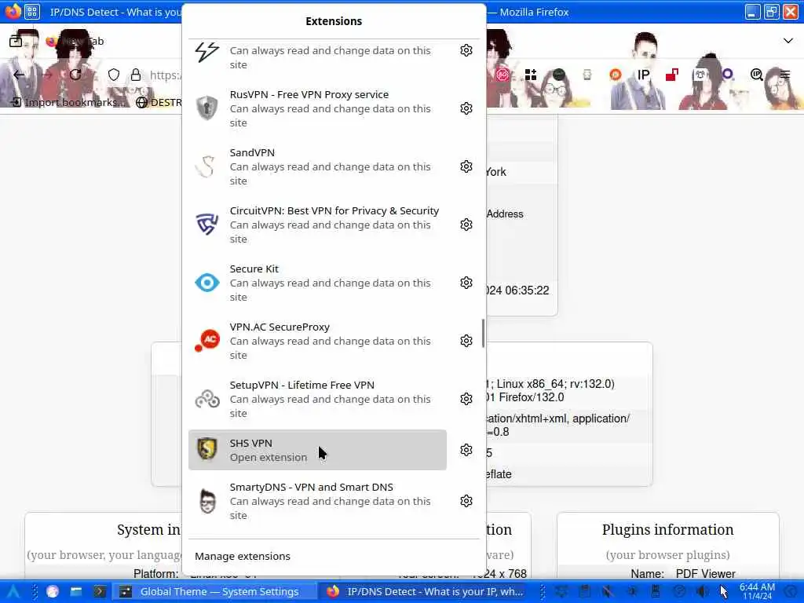Click the lightning bolt extension icon
Image resolution: width=804 pixels, height=603 pixels.
coord(207,51)
